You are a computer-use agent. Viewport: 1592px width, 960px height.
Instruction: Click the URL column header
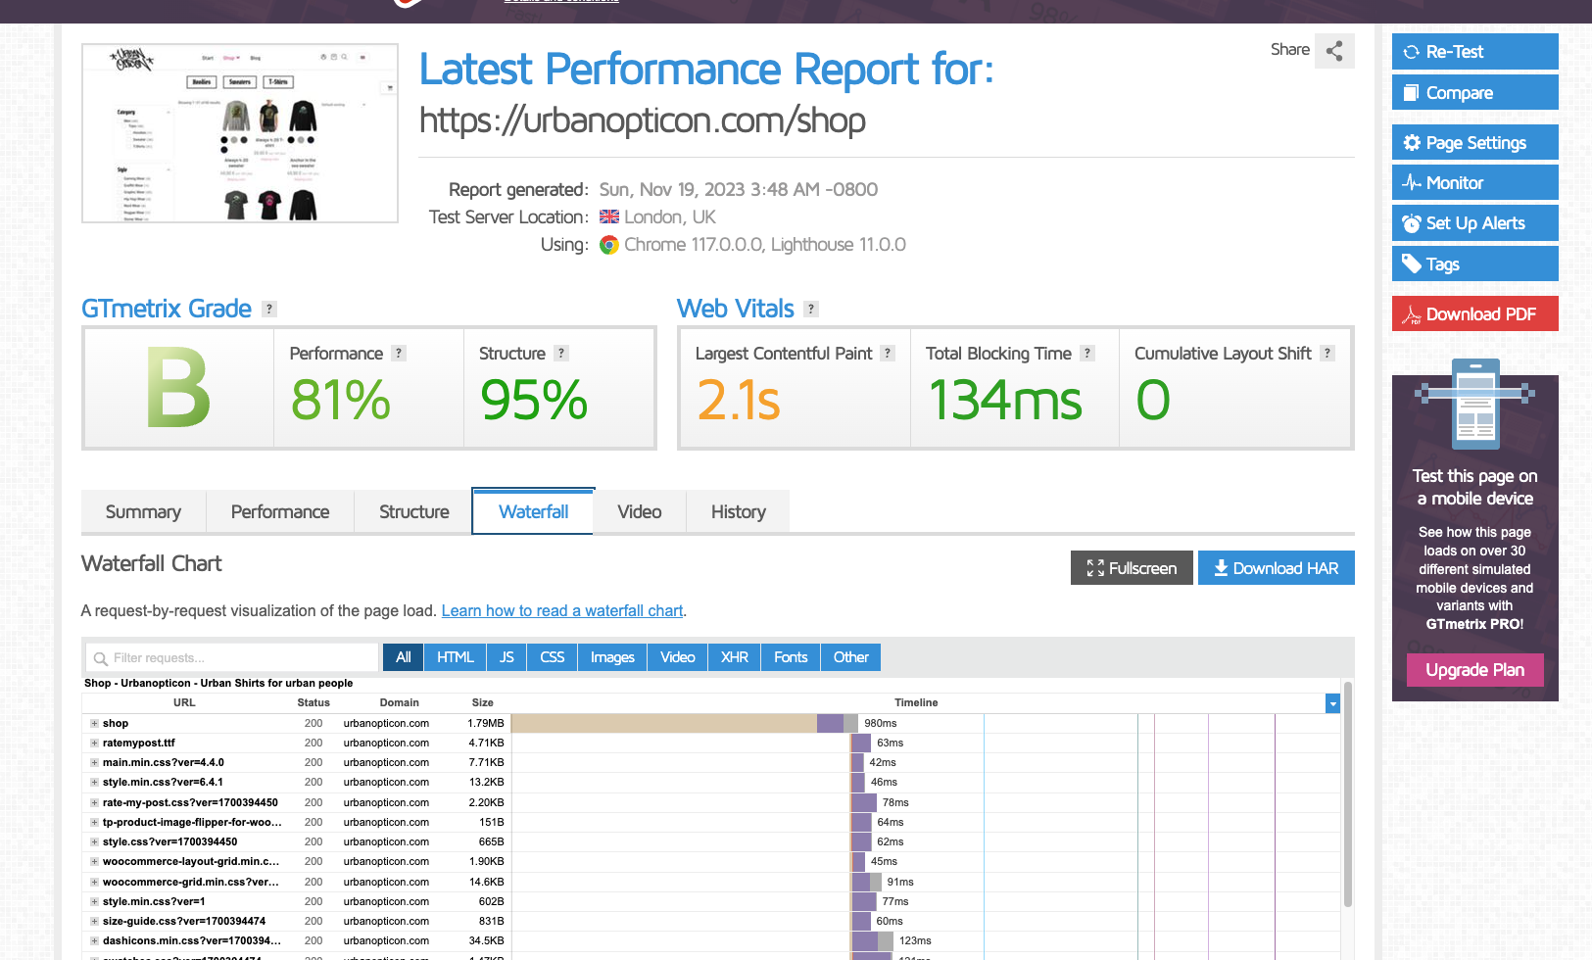(184, 703)
